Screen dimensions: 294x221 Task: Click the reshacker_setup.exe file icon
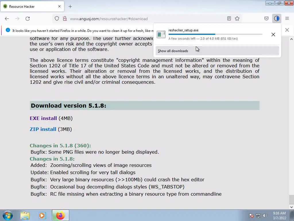click(x=161, y=35)
